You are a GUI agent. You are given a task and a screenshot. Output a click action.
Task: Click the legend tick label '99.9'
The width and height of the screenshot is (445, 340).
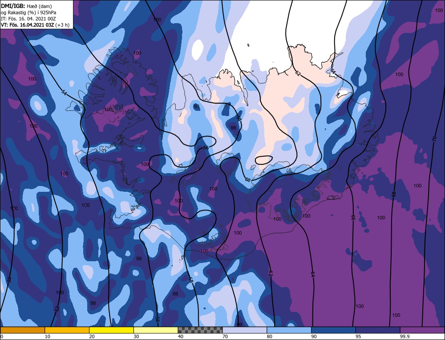tap(404, 336)
